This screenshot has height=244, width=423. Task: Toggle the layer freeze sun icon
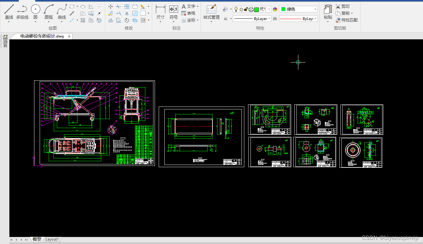click(241, 9)
